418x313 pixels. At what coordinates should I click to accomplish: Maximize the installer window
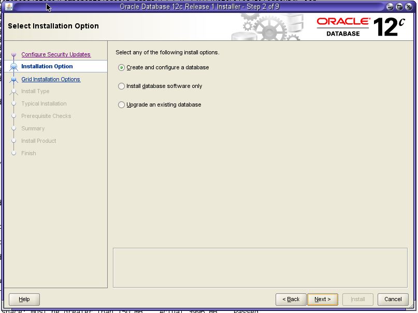(x=399, y=7)
